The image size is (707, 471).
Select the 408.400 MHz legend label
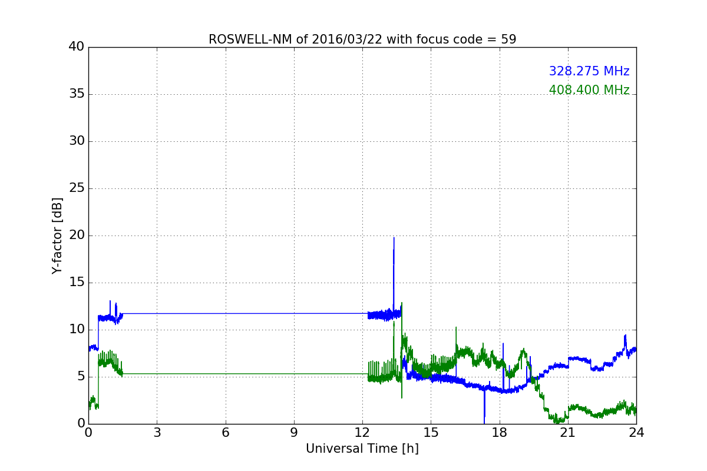589,90
